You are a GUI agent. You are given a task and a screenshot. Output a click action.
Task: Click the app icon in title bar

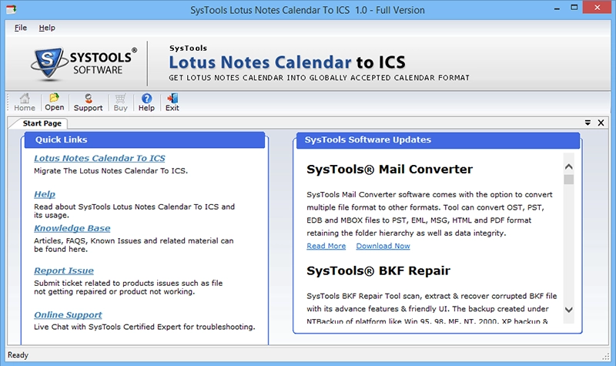coord(11,9)
